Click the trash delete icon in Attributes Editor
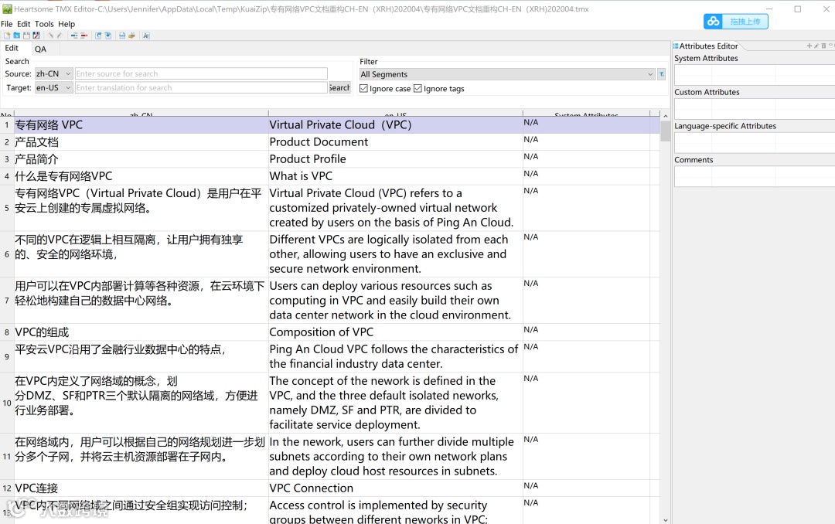 823,46
